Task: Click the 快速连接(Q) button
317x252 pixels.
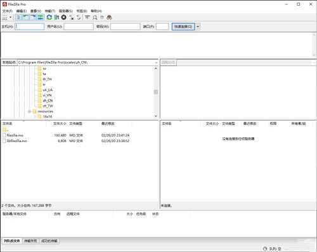Action: [183, 27]
